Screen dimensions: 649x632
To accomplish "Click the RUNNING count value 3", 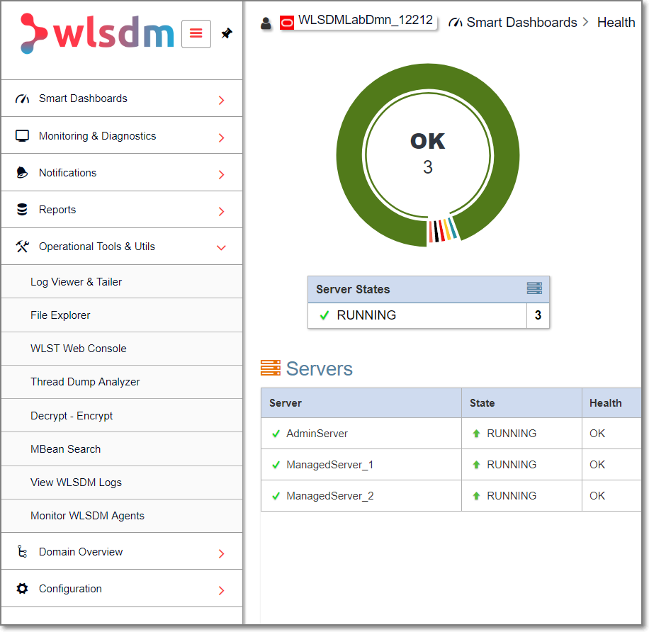I will click(538, 315).
